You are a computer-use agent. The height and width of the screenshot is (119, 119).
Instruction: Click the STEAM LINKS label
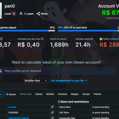(26, 94)
